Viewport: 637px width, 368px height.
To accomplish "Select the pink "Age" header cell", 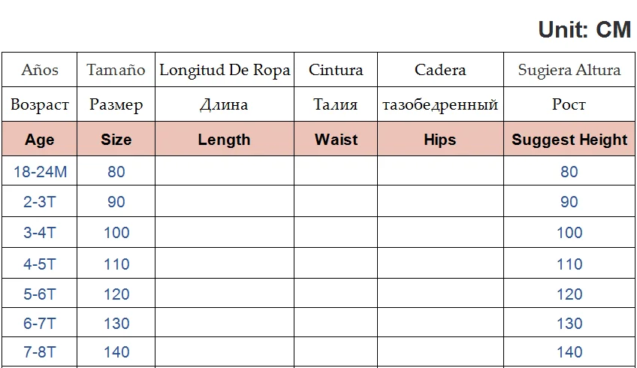I will [x=40, y=140].
